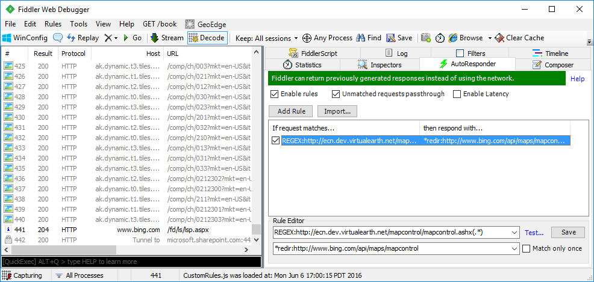Open the Tools menu
The image size is (594, 282).
78,24
